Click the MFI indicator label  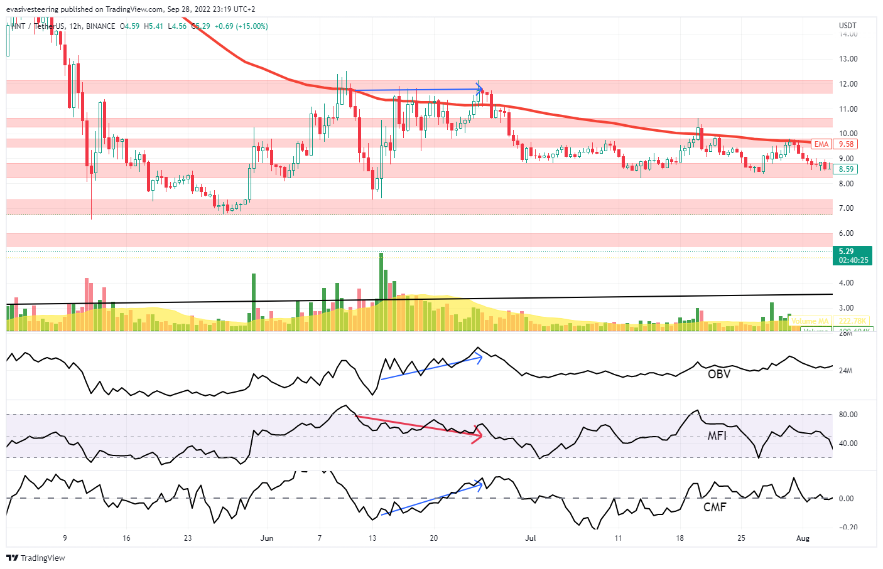coord(717,435)
